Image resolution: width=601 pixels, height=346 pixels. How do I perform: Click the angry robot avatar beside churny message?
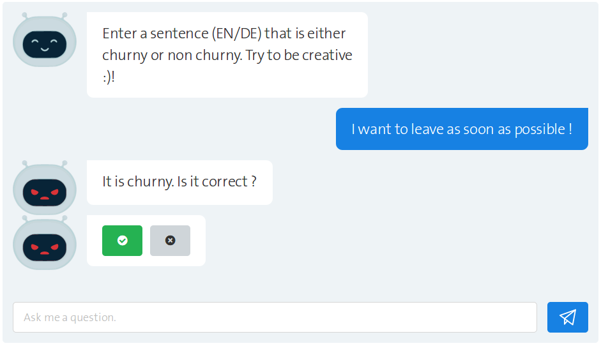click(45, 188)
